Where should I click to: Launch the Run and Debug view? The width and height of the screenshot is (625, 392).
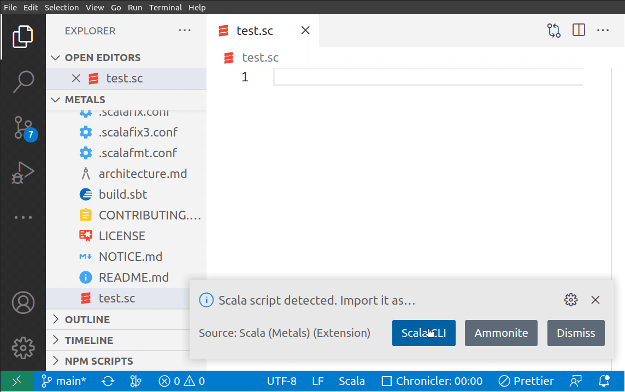pos(23,173)
